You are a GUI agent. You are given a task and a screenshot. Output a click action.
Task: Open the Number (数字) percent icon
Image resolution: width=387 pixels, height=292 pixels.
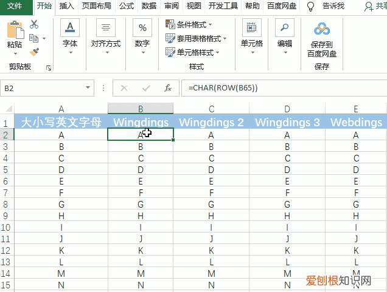[142, 27]
